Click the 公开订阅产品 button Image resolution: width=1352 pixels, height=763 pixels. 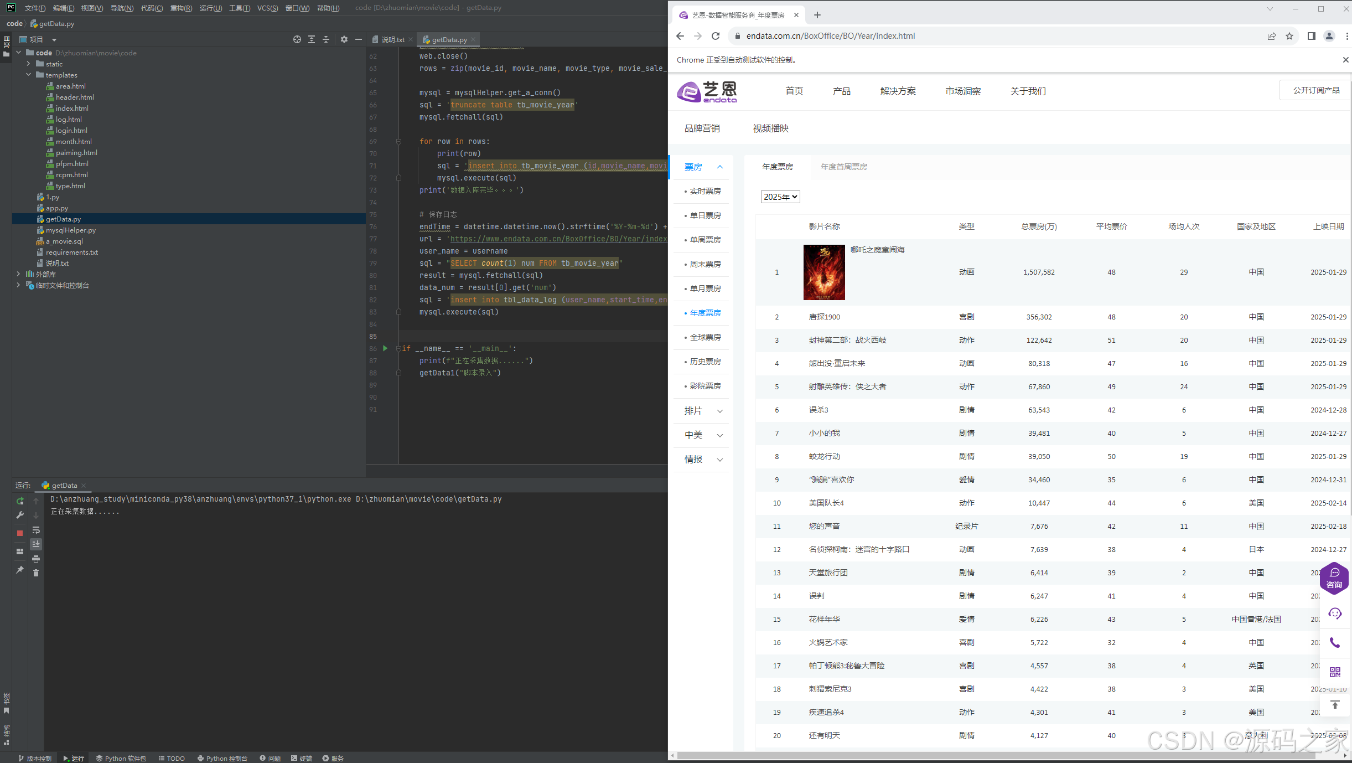(1315, 90)
